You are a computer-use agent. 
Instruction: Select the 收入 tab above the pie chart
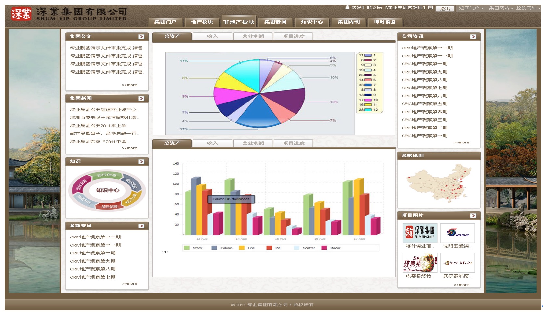point(212,36)
